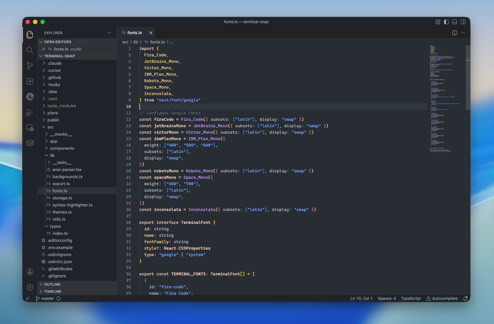Click the "next/font/google" import string
494x324 pixels.
[x=179, y=100]
